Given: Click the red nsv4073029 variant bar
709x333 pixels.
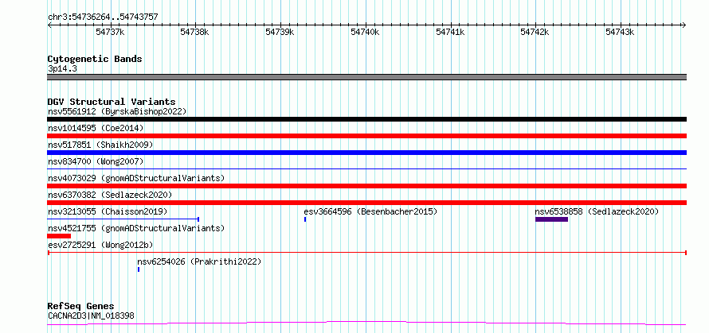Looking at the screenshot, I should point(366,186).
